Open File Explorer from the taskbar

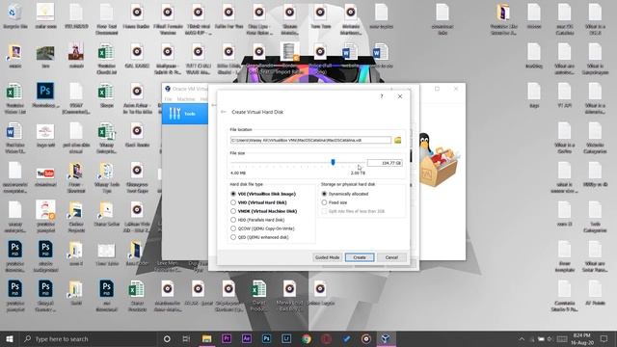pos(206,338)
